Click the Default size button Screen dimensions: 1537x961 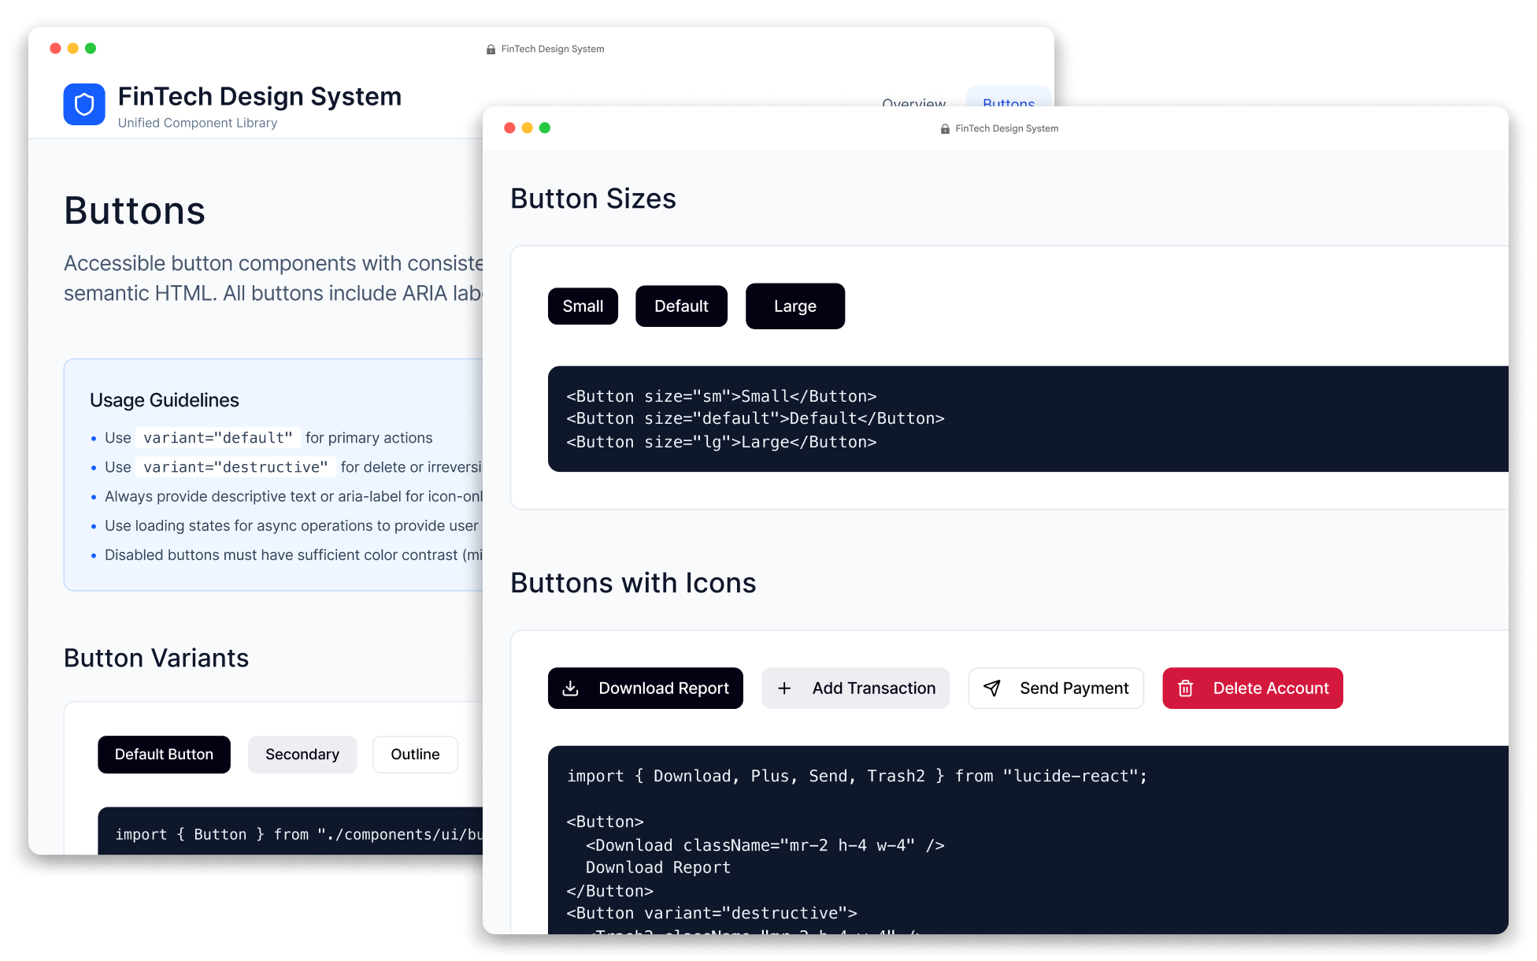click(681, 306)
